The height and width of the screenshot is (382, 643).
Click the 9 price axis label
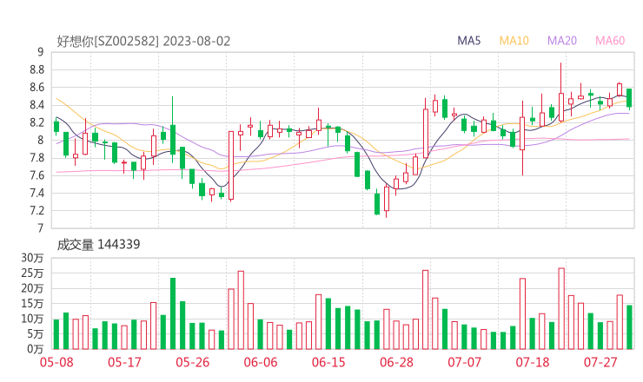40,52
